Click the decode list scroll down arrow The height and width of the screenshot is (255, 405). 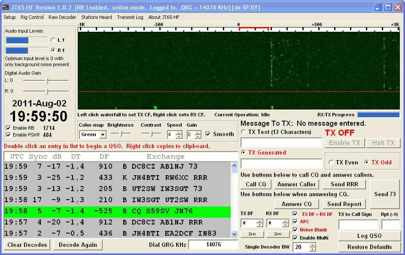click(234, 234)
